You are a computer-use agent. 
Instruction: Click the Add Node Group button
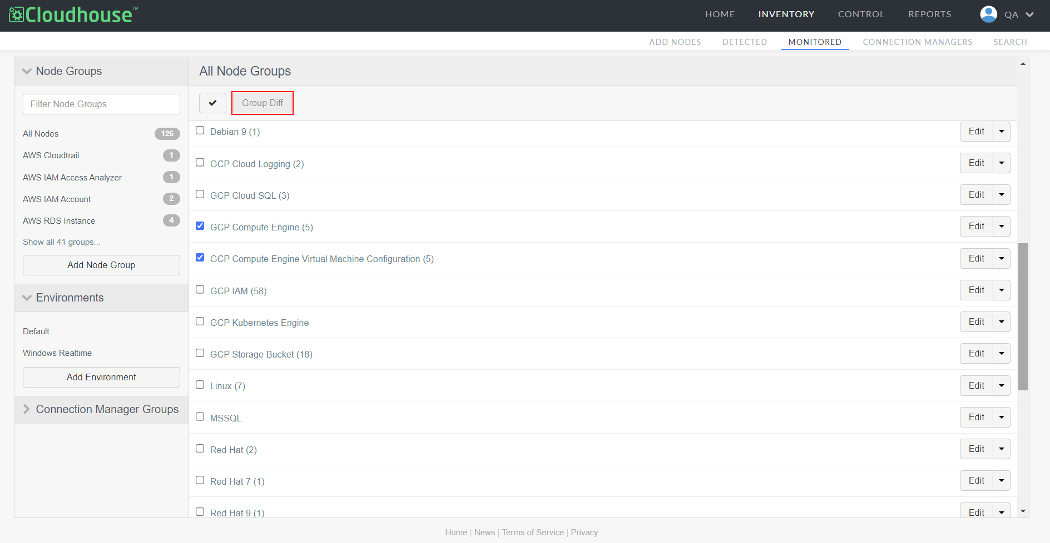click(x=101, y=265)
